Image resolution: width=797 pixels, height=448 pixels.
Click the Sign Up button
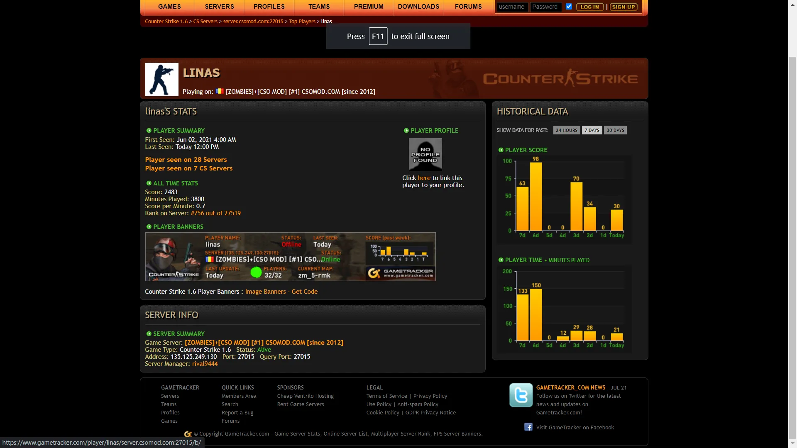pyautogui.click(x=623, y=7)
